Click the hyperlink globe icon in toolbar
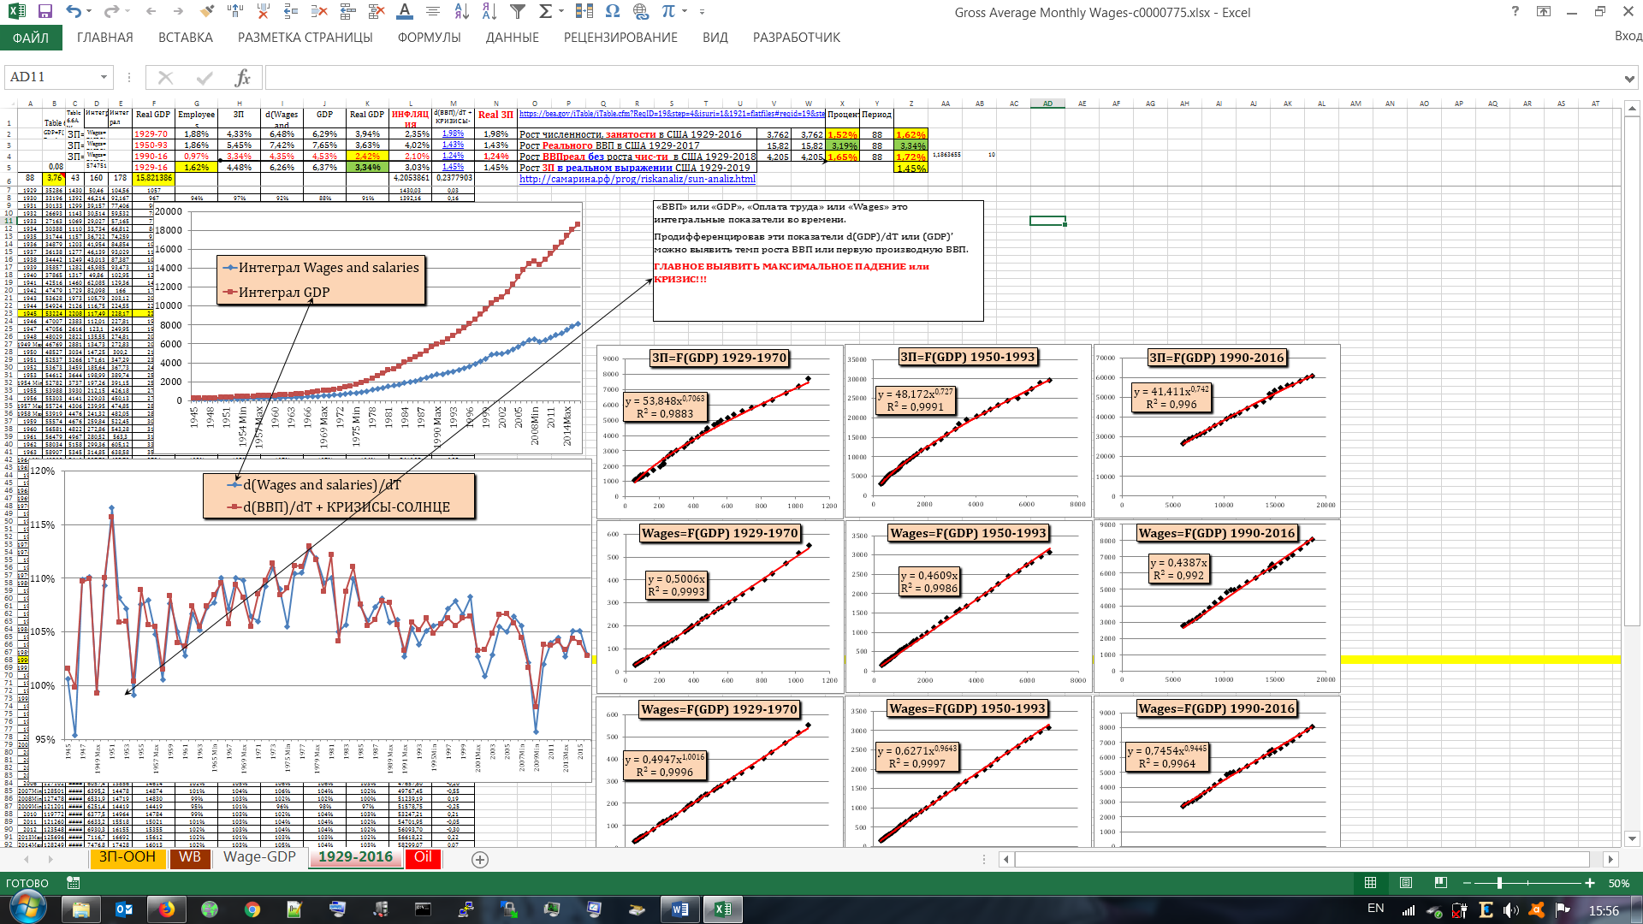 tap(641, 12)
